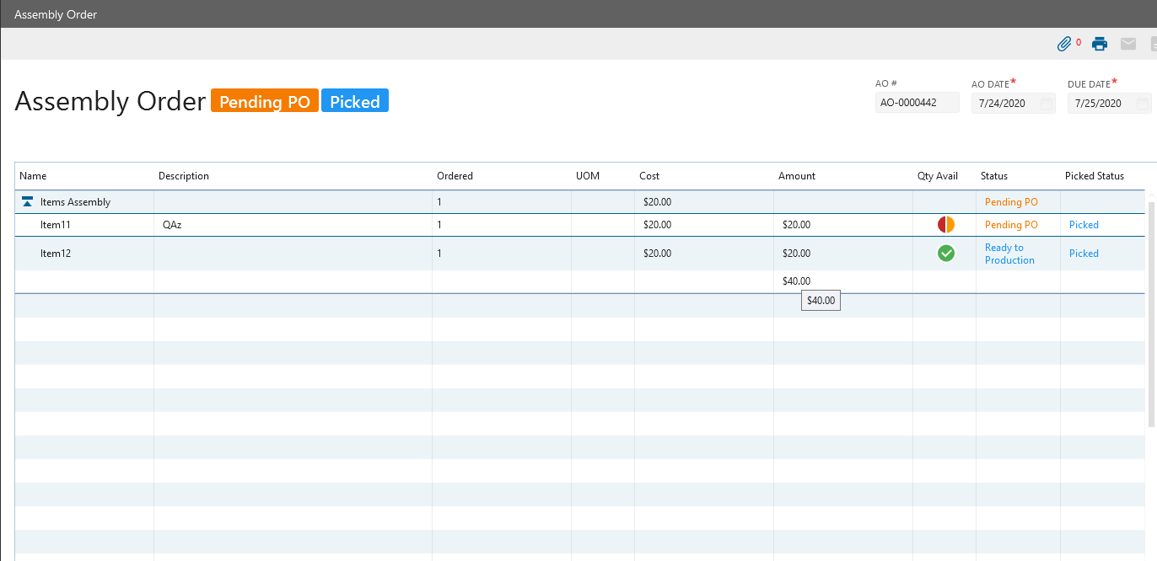Click Item12 cost $20.00 cell
Viewport: 1157px width, 561px height.
(x=704, y=254)
